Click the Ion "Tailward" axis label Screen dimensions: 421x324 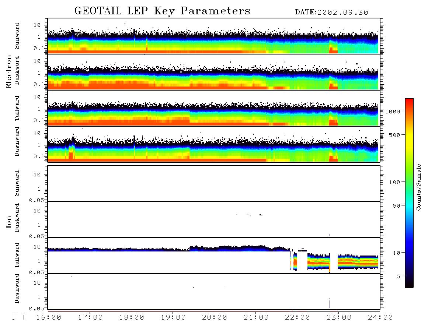pos(17,256)
